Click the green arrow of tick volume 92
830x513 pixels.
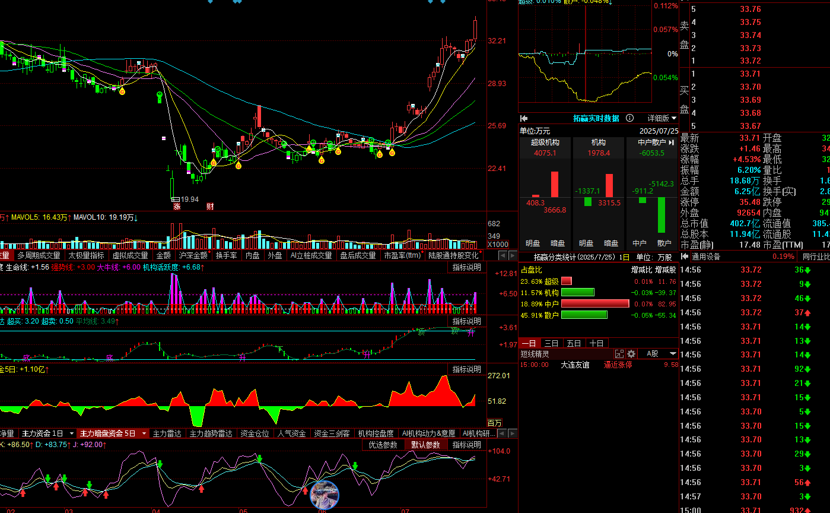(807, 369)
